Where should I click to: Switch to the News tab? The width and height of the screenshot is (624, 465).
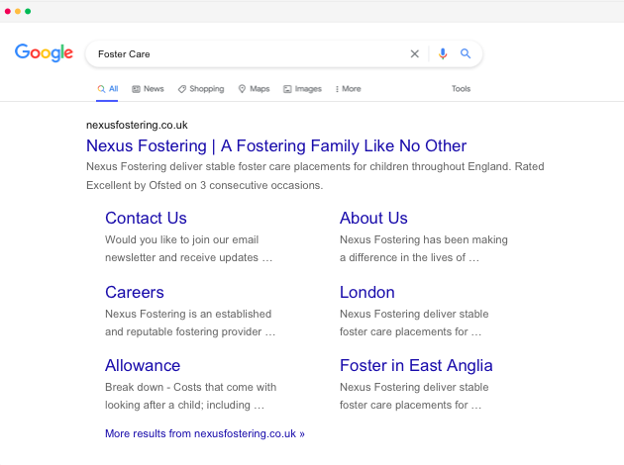click(x=148, y=89)
